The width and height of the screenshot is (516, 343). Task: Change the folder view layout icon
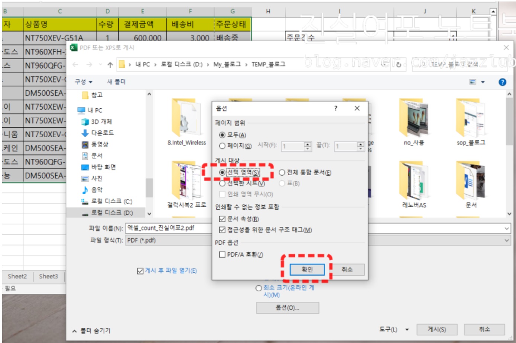[473, 82]
